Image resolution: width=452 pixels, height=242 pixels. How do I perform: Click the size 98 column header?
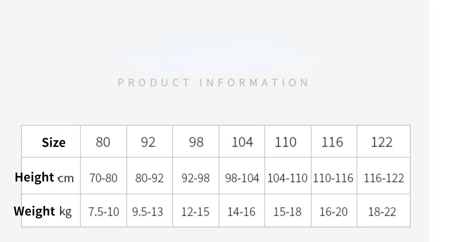point(196,142)
